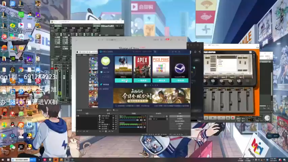Move source up in Sources toolbar
Viewport: 288px width, 162px height.
click(109, 131)
